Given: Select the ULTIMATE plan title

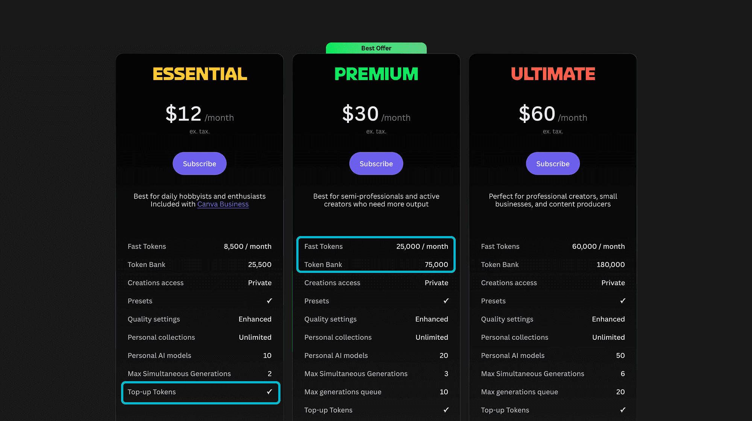Looking at the screenshot, I should pyautogui.click(x=553, y=74).
